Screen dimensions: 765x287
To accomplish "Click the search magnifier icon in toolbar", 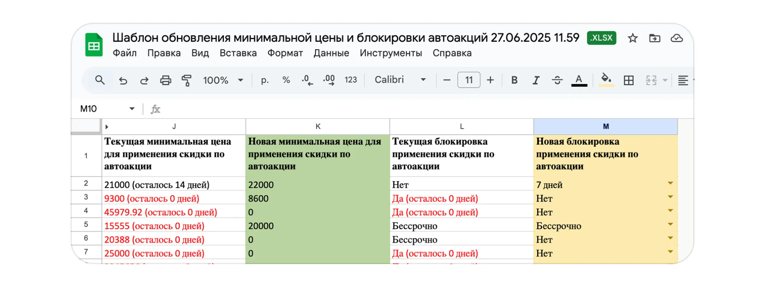I will tap(100, 80).
